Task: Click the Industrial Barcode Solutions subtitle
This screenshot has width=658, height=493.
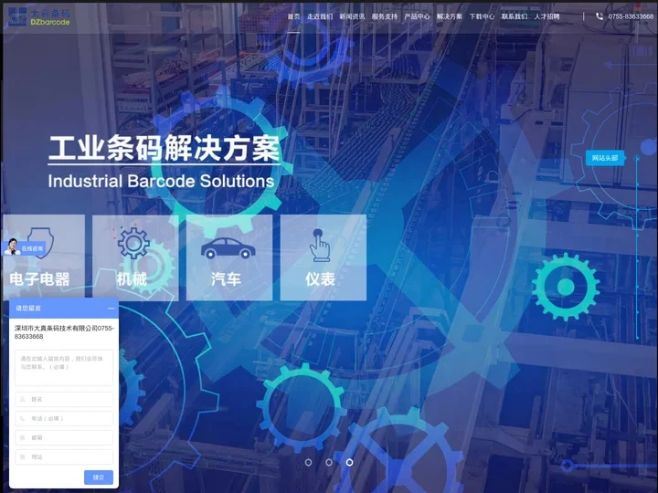Action: click(x=161, y=181)
